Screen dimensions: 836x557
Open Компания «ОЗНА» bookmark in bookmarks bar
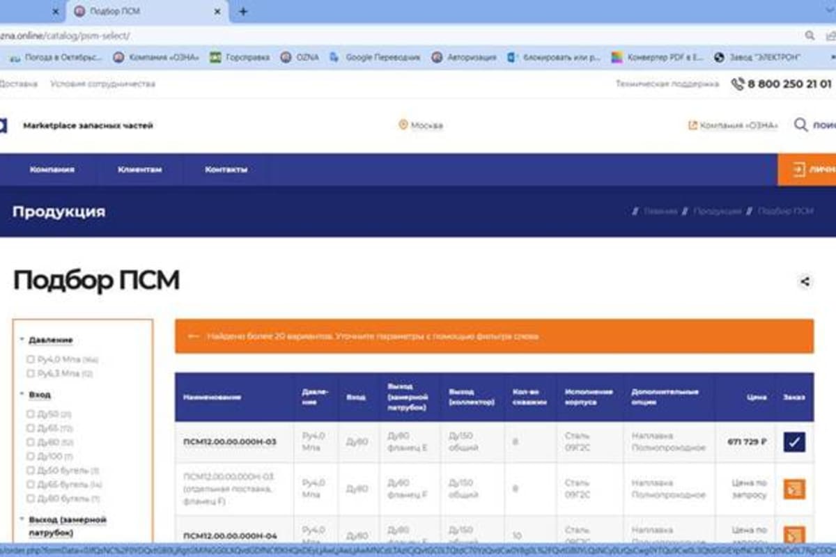click(x=157, y=58)
